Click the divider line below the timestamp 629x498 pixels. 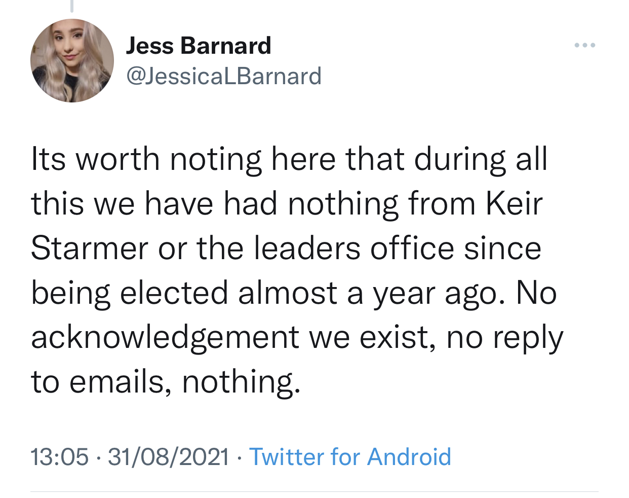click(314, 491)
